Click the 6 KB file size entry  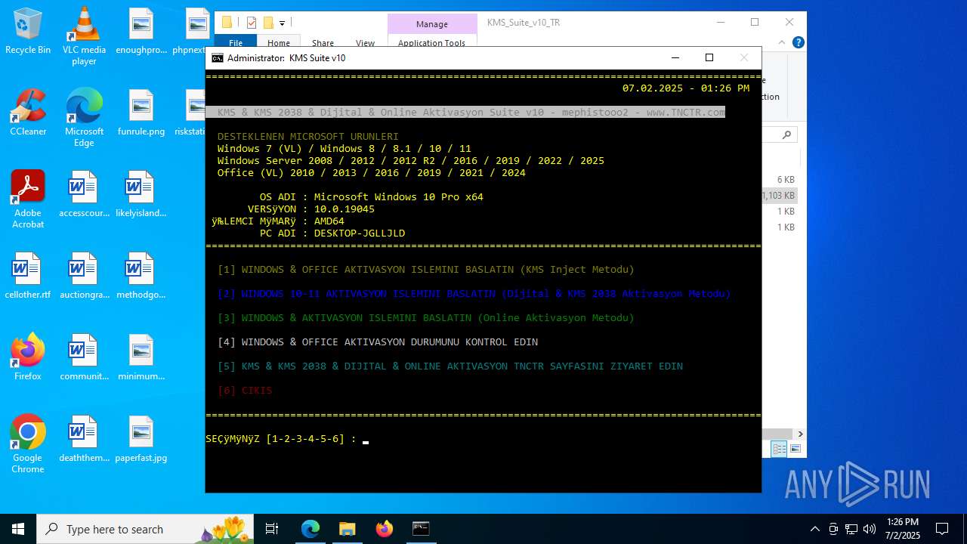tap(786, 180)
